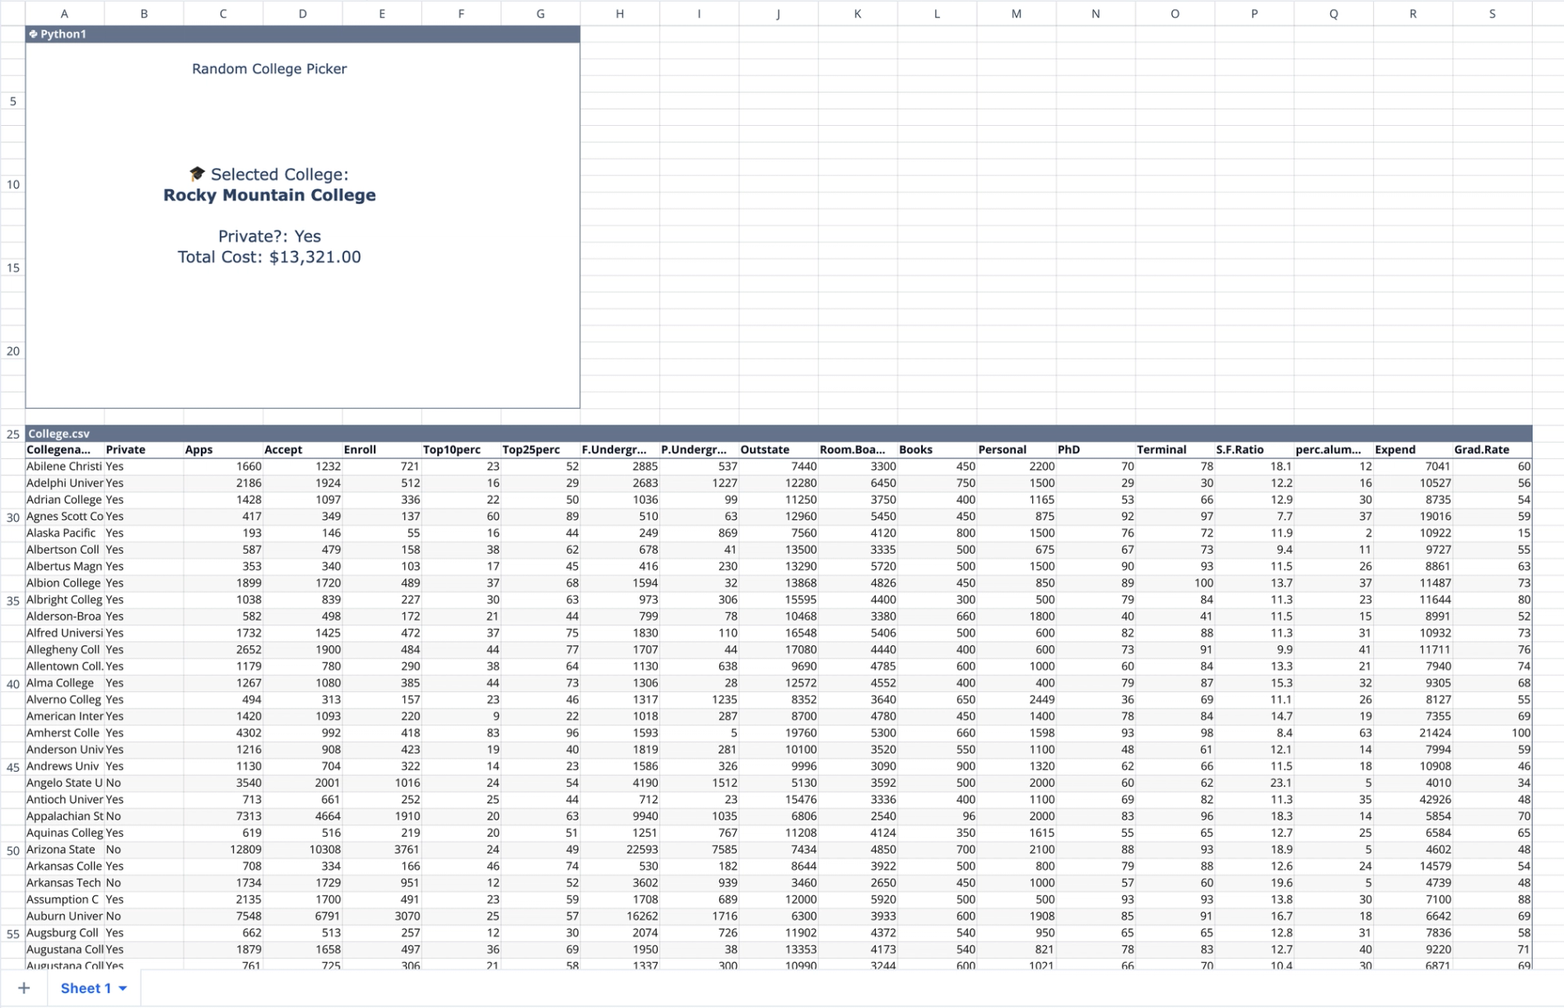Select the College.csv table header
This screenshot has width=1564, height=1008.
coord(779,434)
